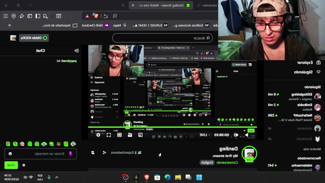Open Brave Shields lion icon
Viewport: 325px width, 183px height.
[x=96, y=16]
